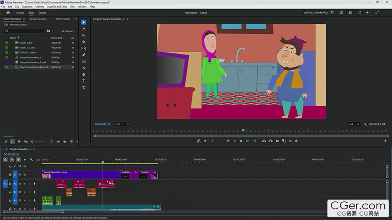Click the Lift button
Viewport: 392px width, 220px height.
264,141
